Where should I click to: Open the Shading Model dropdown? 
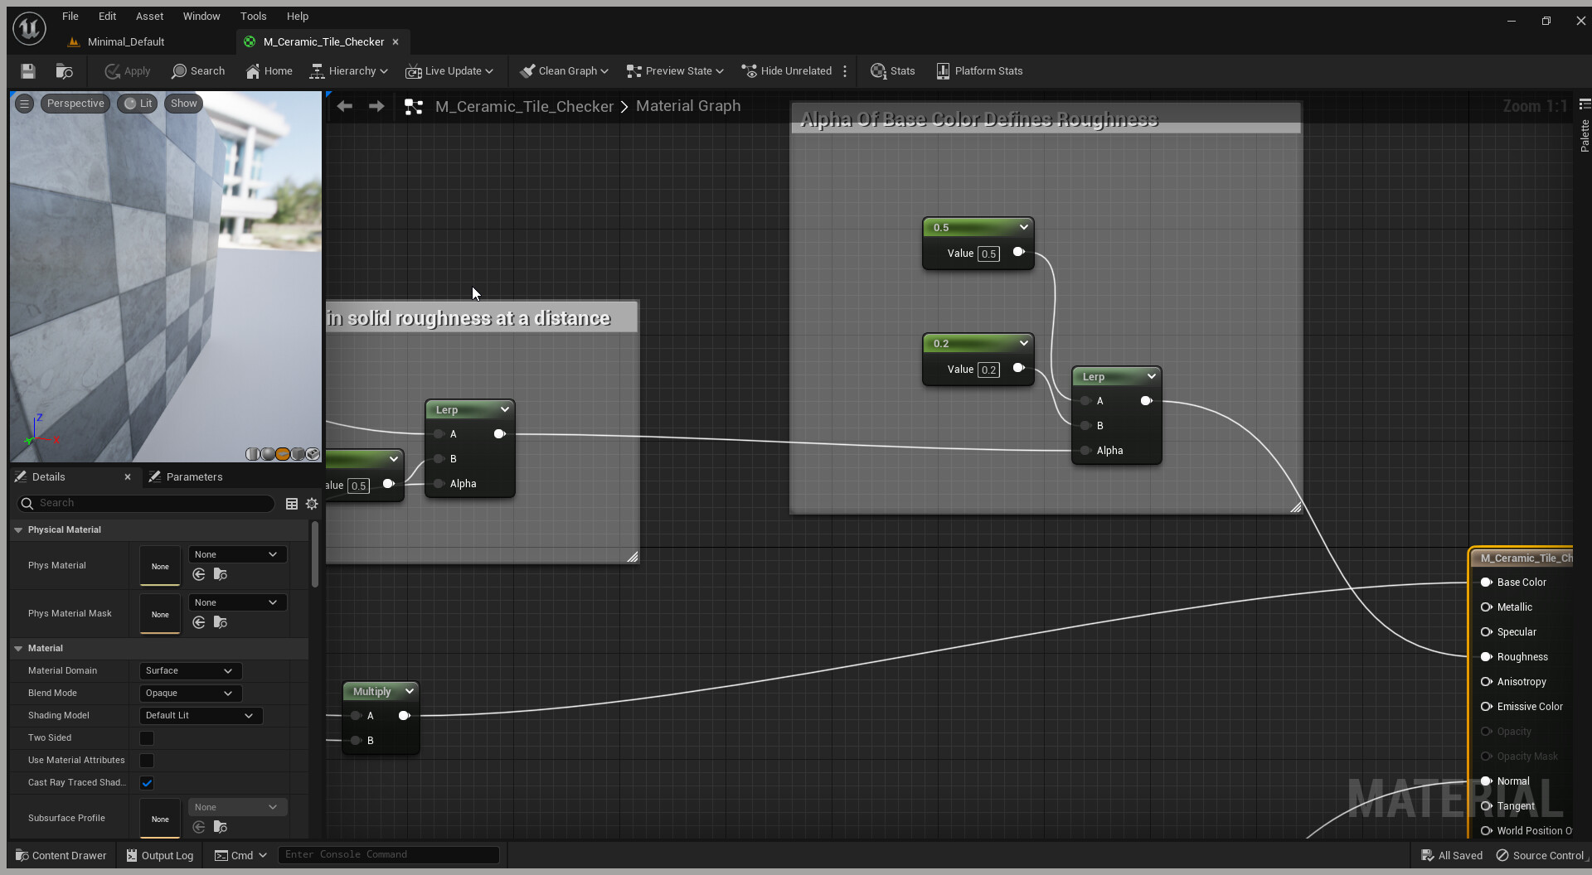pyautogui.click(x=199, y=715)
